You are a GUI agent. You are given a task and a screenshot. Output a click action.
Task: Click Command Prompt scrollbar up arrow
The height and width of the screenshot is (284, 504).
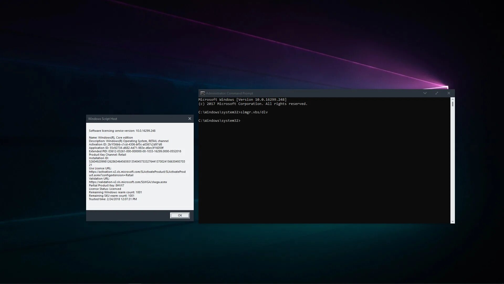(453, 99)
